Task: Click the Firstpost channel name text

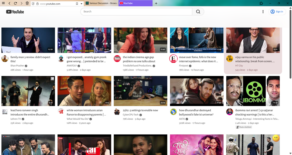Action: [184, 66]
